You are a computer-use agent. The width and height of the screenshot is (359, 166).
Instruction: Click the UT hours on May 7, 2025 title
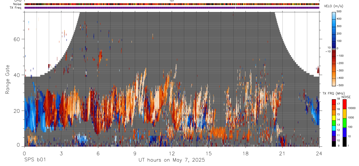[x=172, y=160]
